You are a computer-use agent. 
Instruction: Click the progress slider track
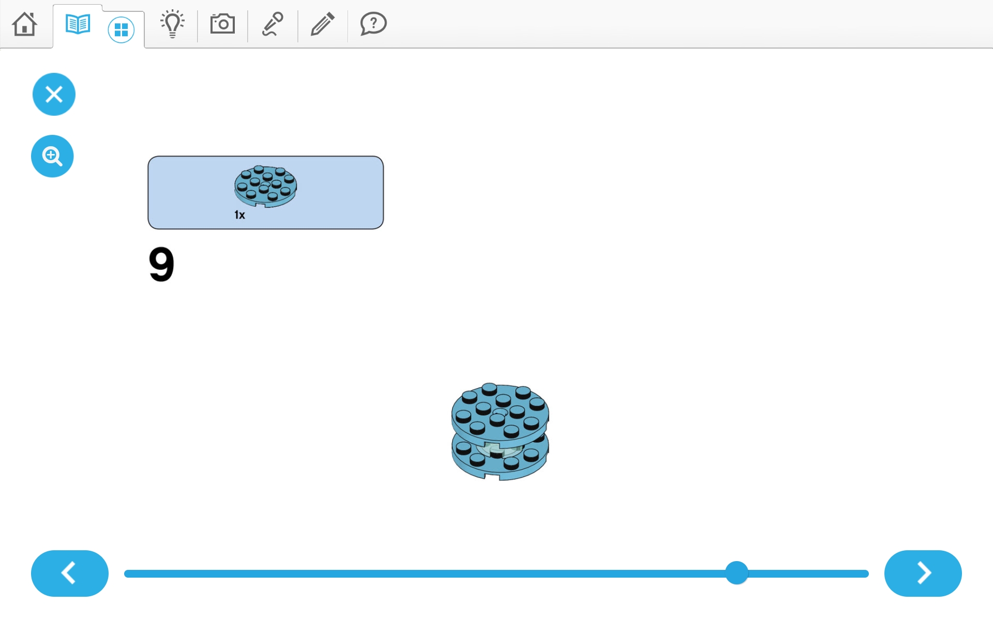[x=496, y=574]
